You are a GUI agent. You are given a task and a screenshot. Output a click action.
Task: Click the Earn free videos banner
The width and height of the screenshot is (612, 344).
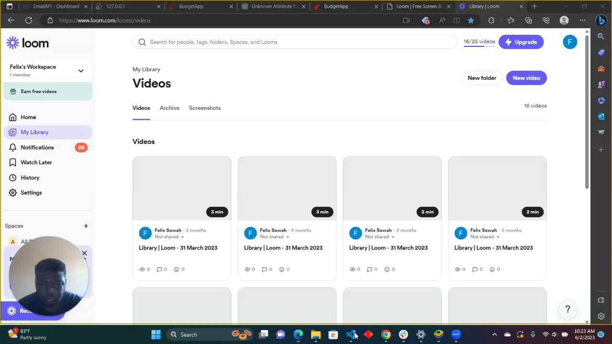click(47, 91)
